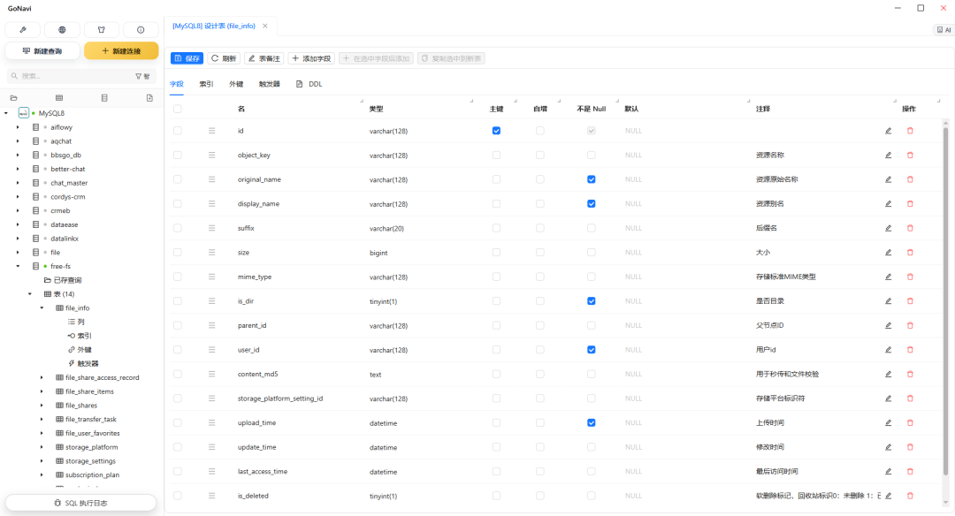Click the edit pencil for the suffix row

pyautogui.click(x=888, y=228)
